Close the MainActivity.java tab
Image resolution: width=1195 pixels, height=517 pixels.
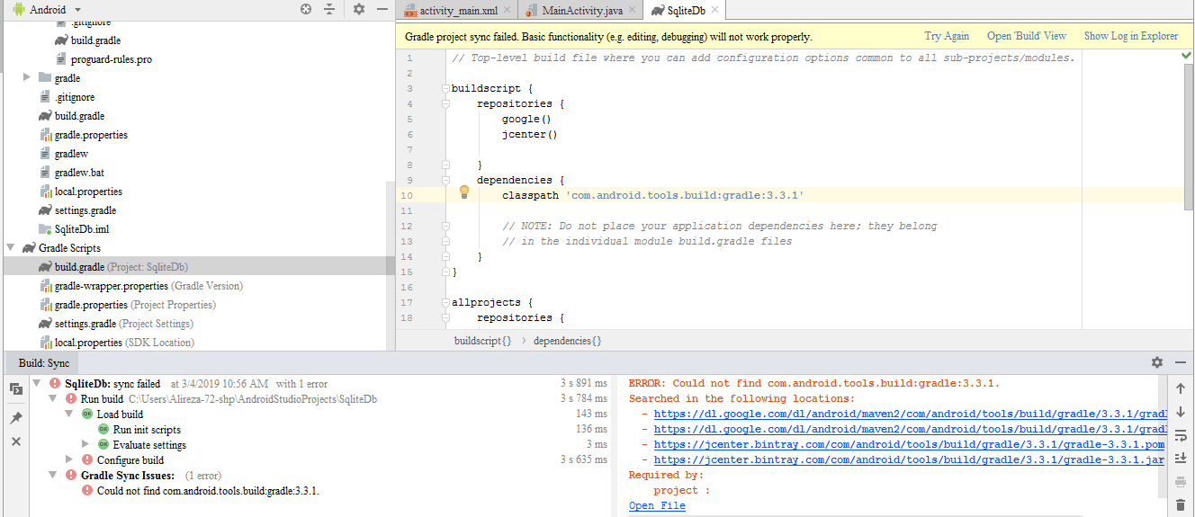(633, 10)
